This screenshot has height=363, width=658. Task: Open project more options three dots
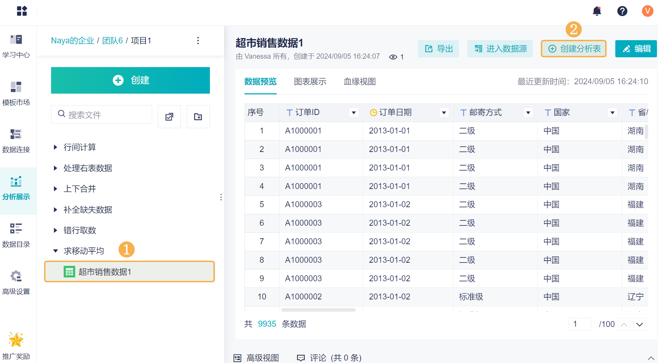coord(198,41)
